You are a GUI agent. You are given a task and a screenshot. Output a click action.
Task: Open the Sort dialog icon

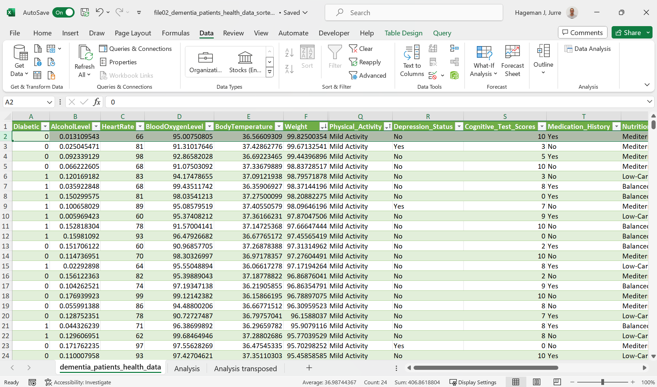coord(307,57)
